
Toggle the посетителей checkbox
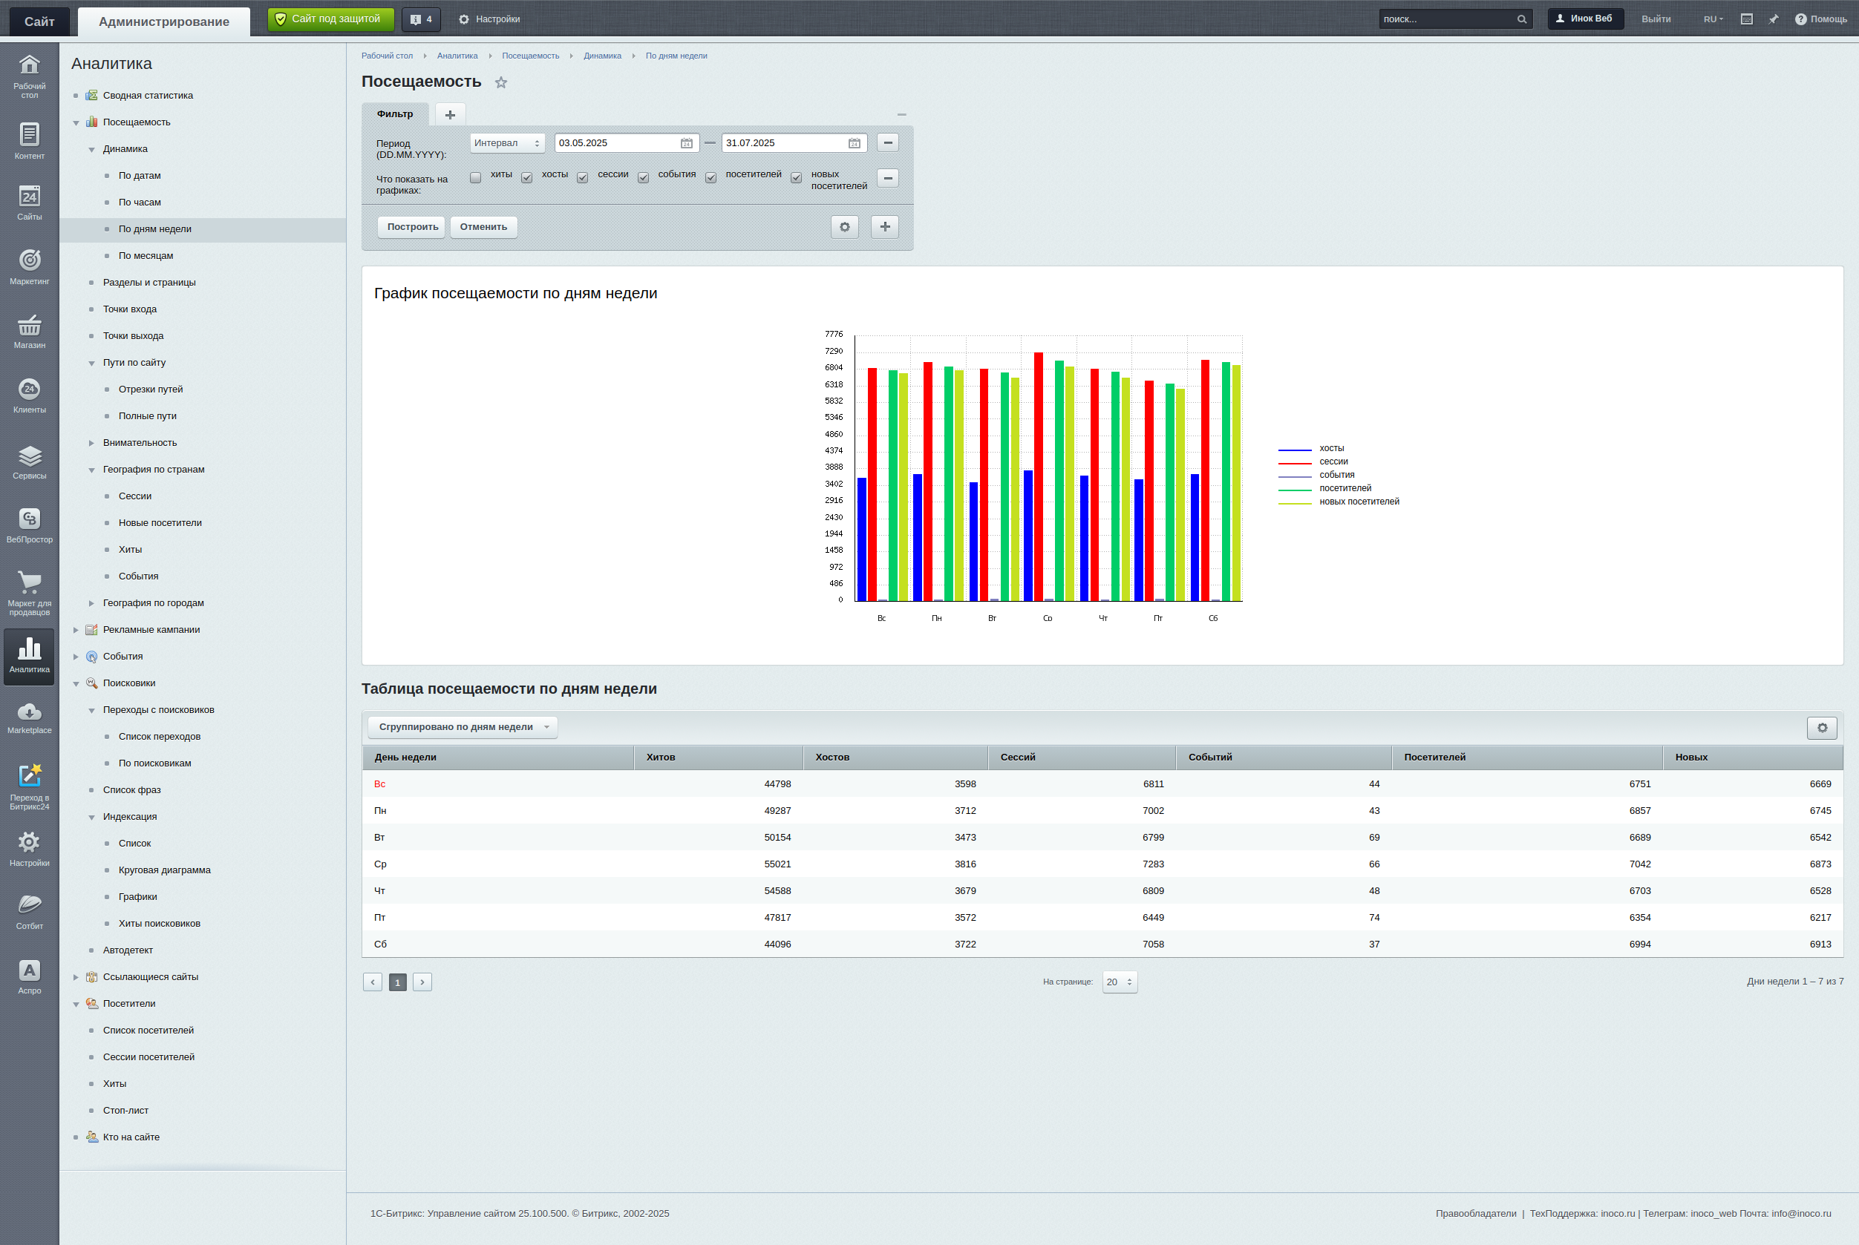pos(711,178)
